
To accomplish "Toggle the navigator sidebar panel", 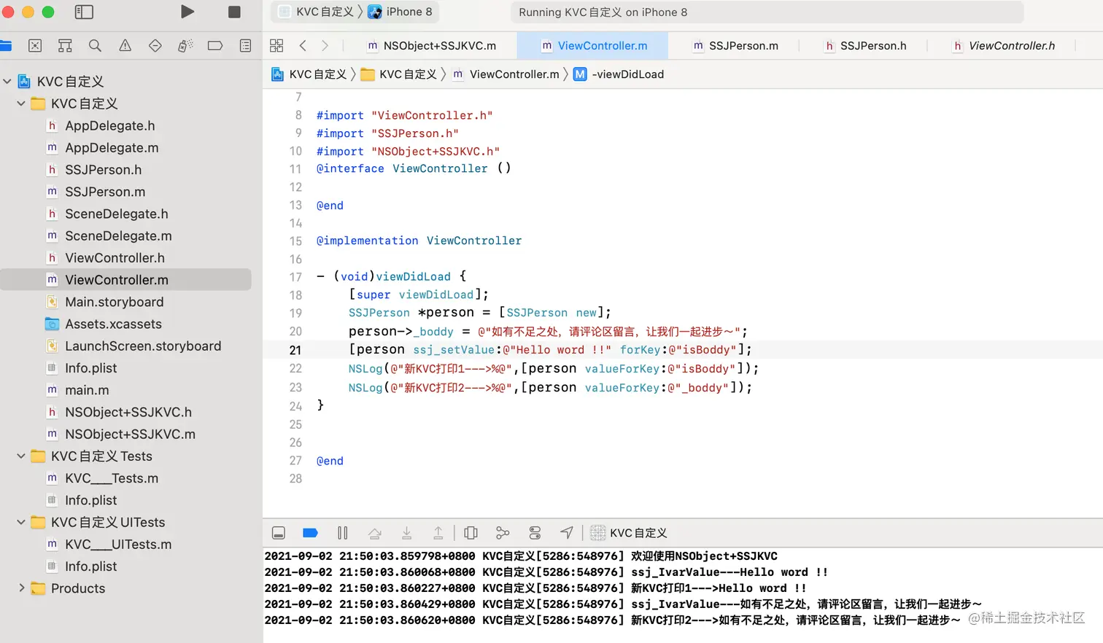I will (x=84, y=12).
